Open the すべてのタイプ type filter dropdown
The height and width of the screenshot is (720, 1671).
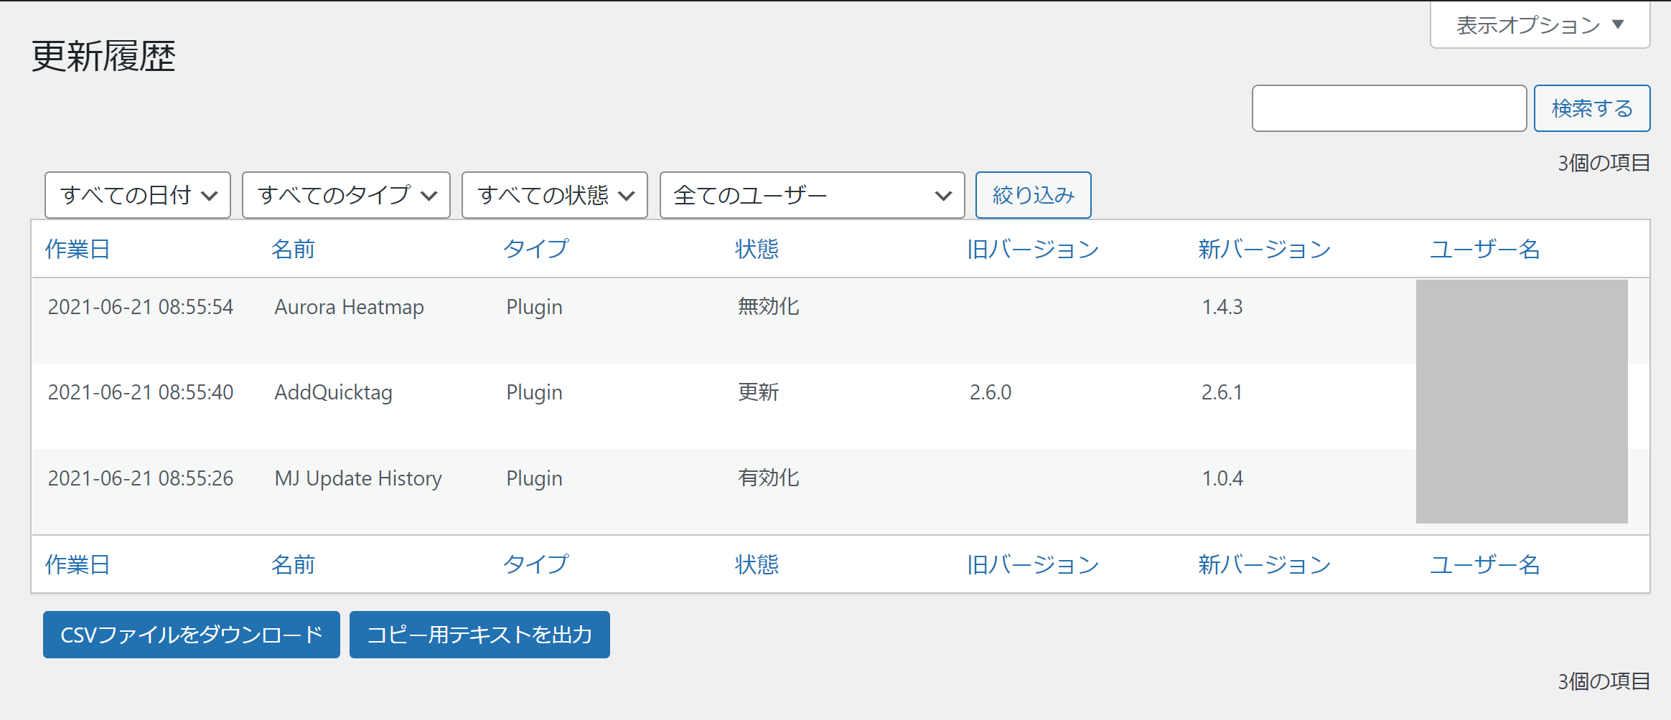[x=346, y=195]
